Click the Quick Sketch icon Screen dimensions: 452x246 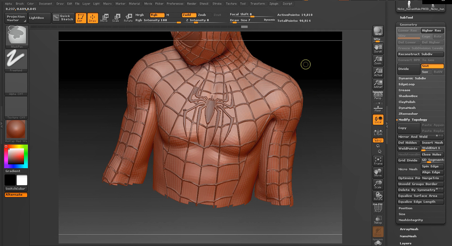point(63,18)
